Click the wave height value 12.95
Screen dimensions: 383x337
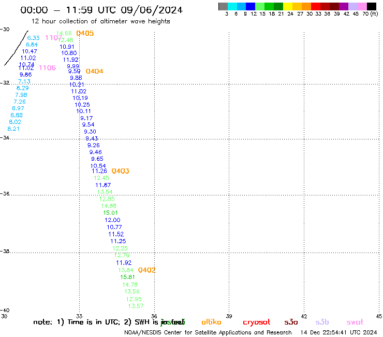134,299
